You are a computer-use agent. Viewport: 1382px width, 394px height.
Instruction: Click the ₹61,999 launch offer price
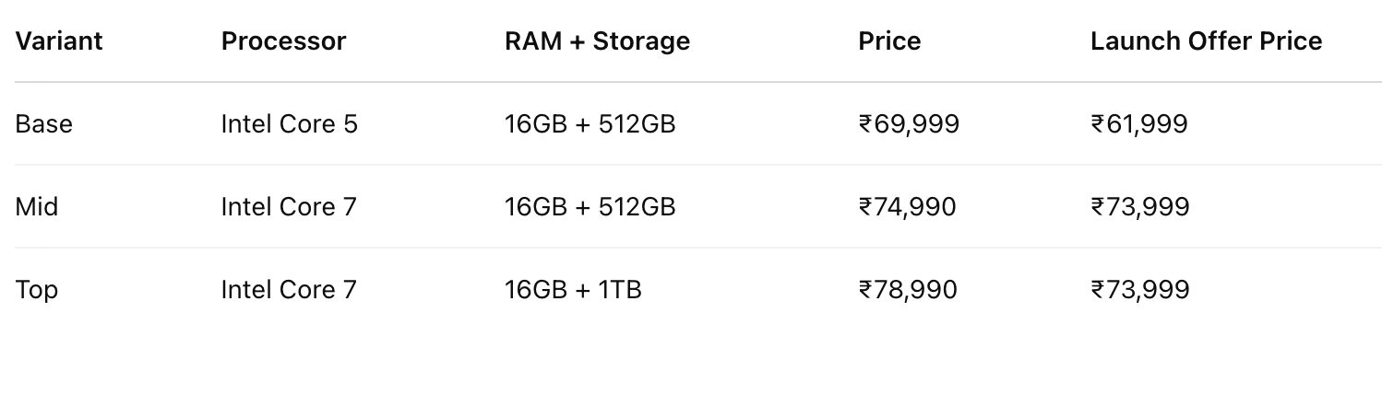point(1139,123)
